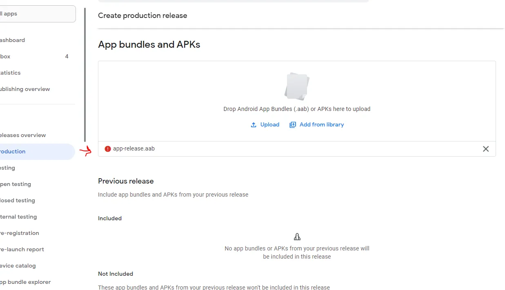The height and width of the screenshot is (290, 505).
Task: Open Internal testing page
Action: tap(19, 217)
